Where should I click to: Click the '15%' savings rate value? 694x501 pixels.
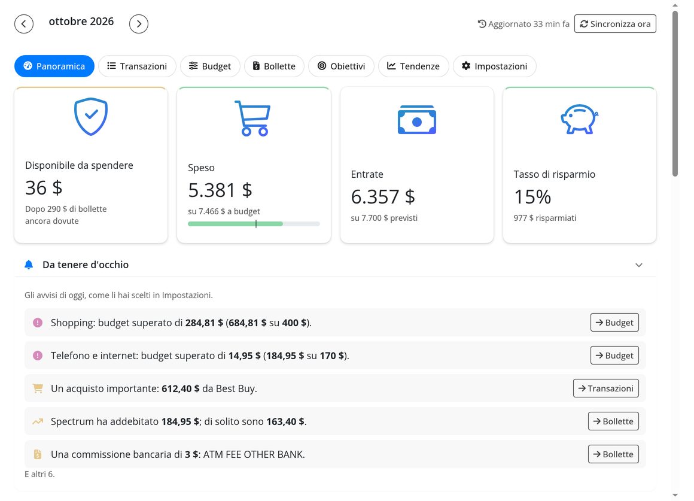(x=532, y=197)
